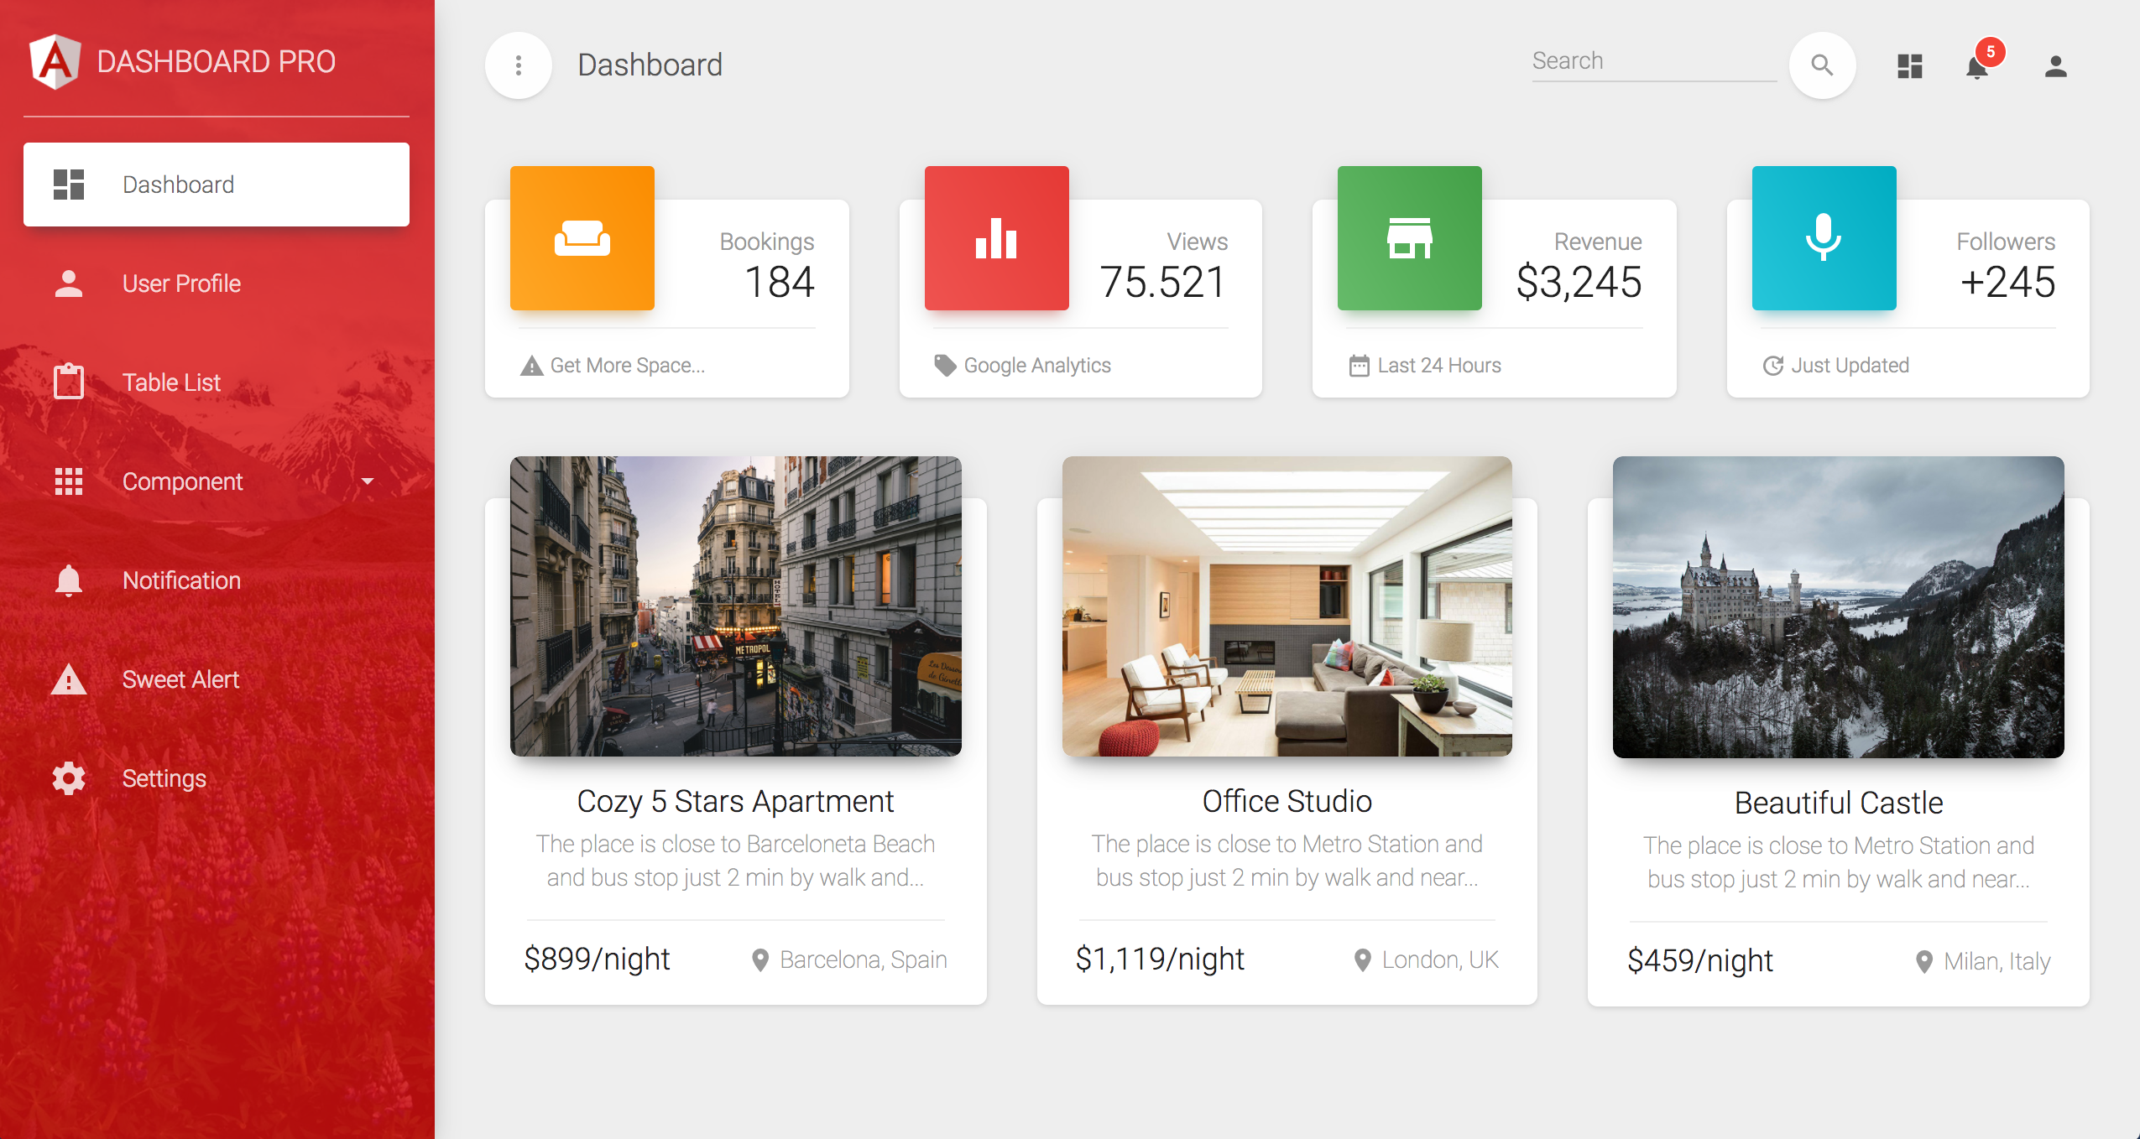Click the $1,119/night price
Screen dimensions: 2140x1139
click(1160, 959)
